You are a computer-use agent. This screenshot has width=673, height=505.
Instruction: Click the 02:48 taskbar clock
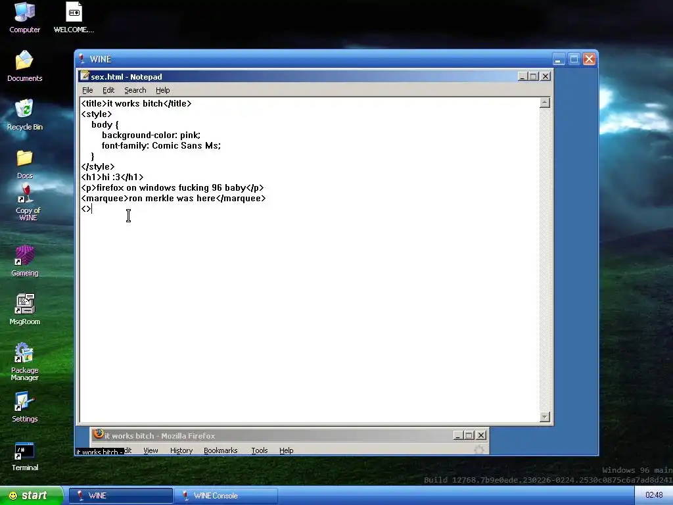[654, 495]
